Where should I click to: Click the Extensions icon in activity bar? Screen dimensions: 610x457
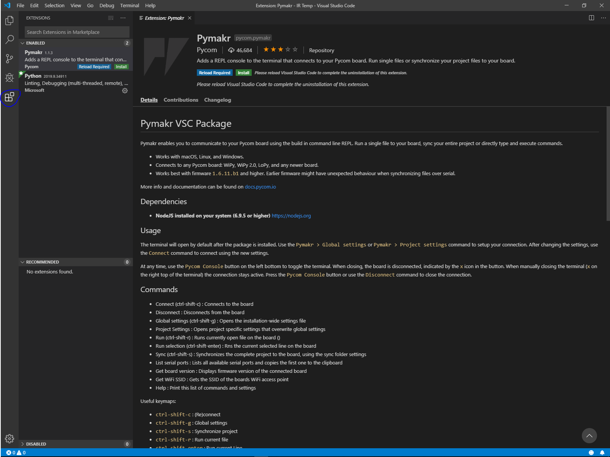[10, 97]
